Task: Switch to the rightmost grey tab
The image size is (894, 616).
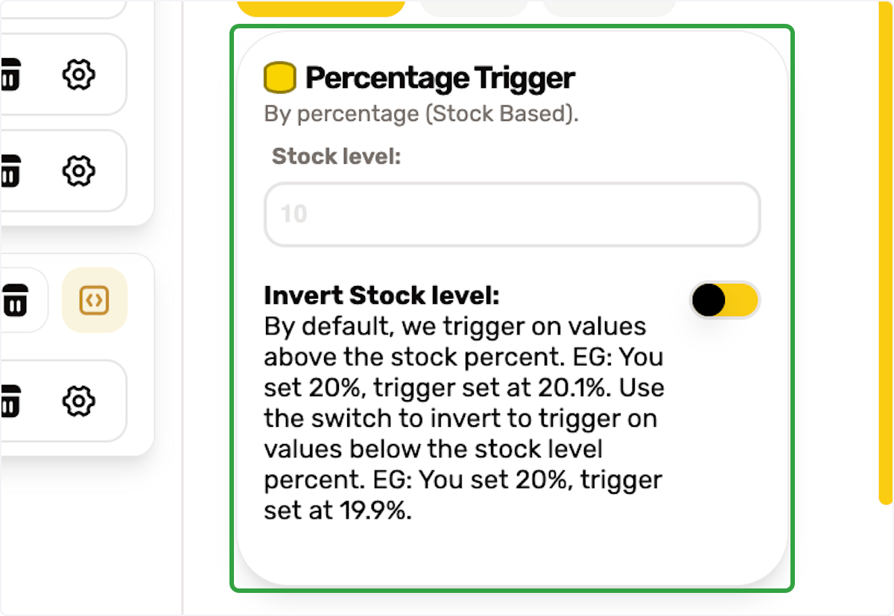Action: [609, 7]
